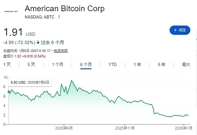Switch to the 1天 range tab
197x135 pixels.
pyautogui.click(x=7, y=64)
